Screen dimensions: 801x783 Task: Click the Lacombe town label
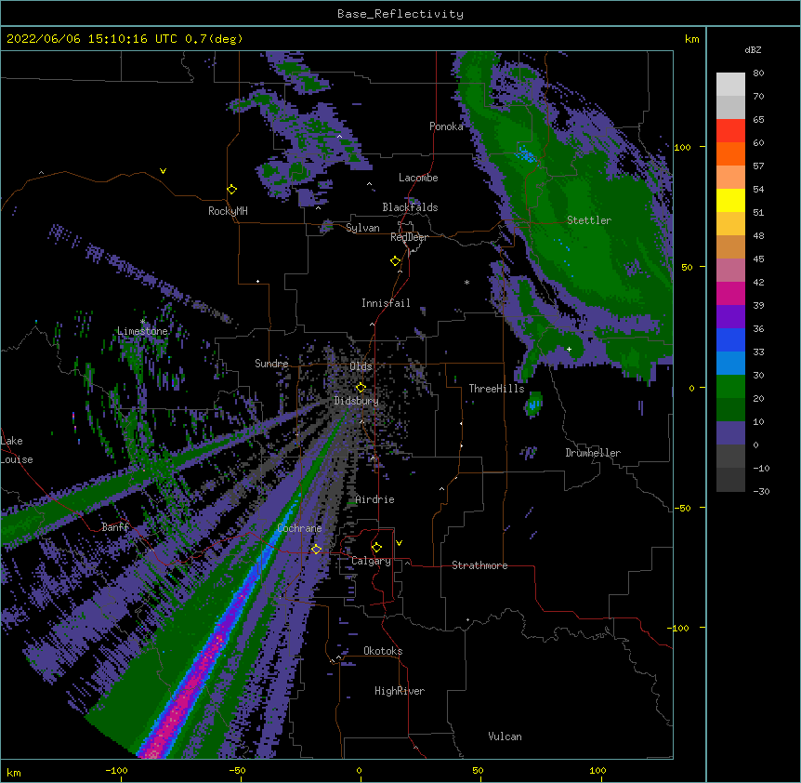tap(418, 178)
